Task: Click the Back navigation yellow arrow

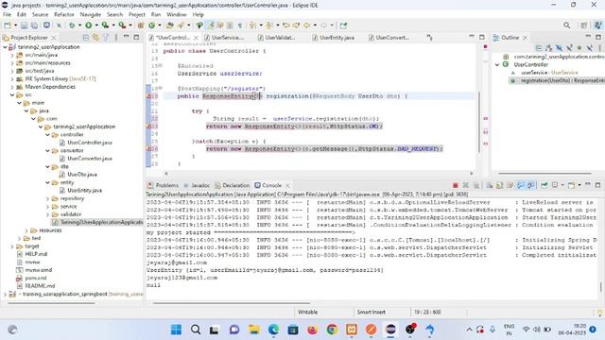Action: 306,25
